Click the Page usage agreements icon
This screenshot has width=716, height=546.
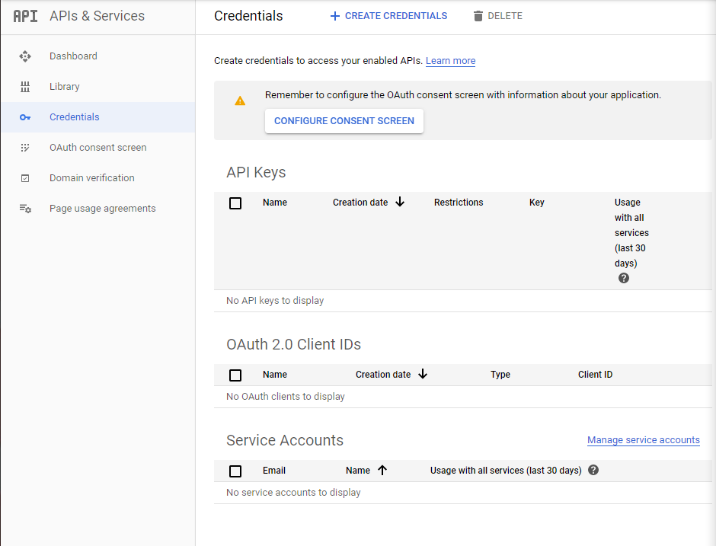25,209
